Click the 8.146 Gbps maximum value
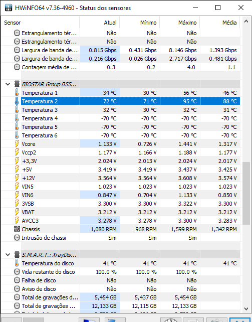Viewport: 252px width, 322px height. (183, 50)
